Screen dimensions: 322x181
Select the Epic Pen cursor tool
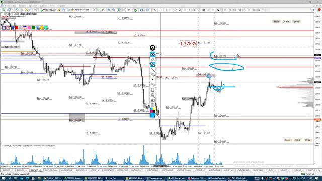152,60
